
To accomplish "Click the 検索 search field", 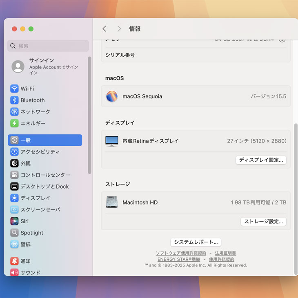I will pos(48,46).
